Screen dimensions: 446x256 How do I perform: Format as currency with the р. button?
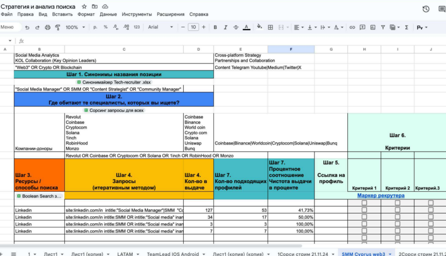95,27
